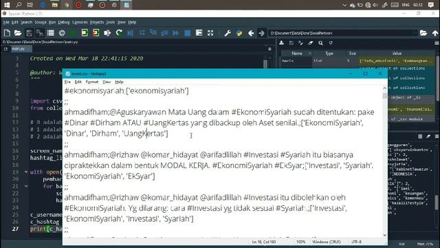
Task: Open Spyder Projects menu
Action: tap(97, 22)
